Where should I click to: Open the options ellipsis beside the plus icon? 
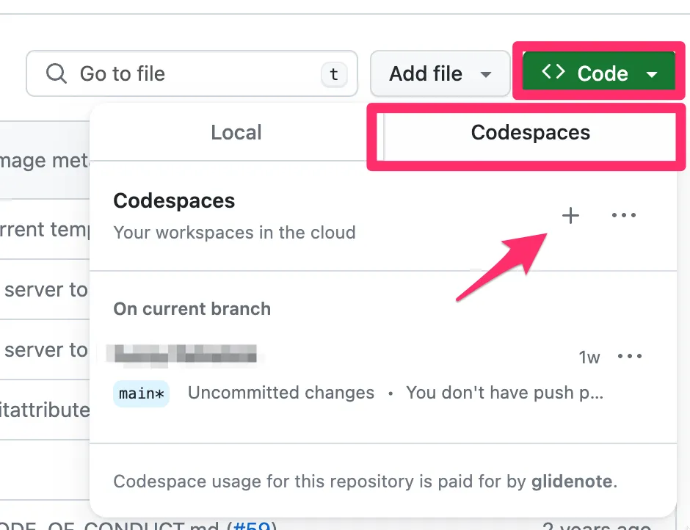click(x=624, y=215)
